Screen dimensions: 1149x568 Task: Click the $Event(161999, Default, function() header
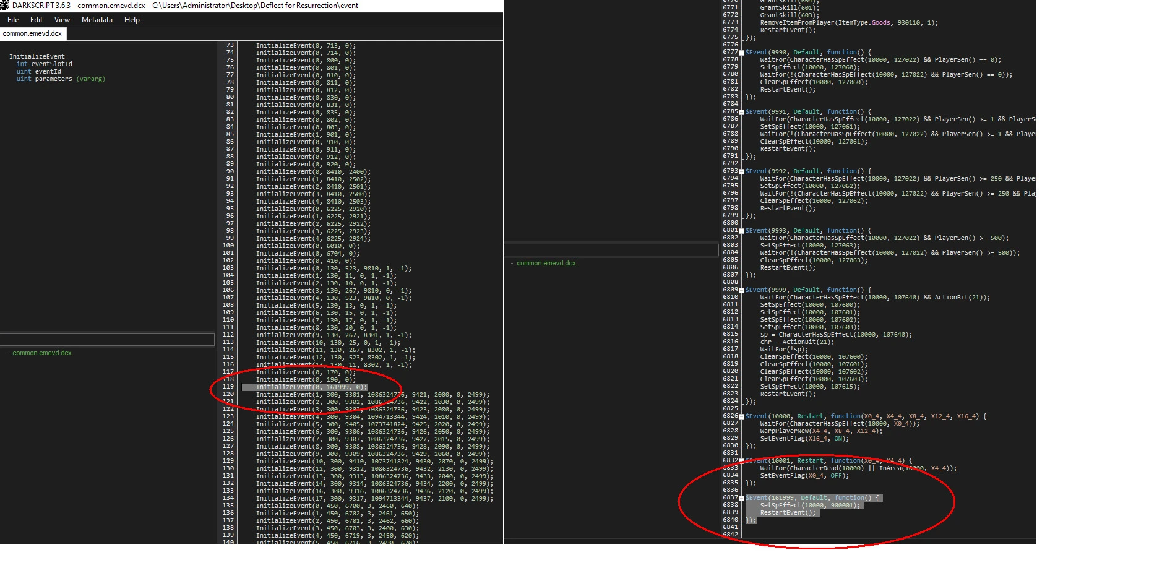pos(812,498)
